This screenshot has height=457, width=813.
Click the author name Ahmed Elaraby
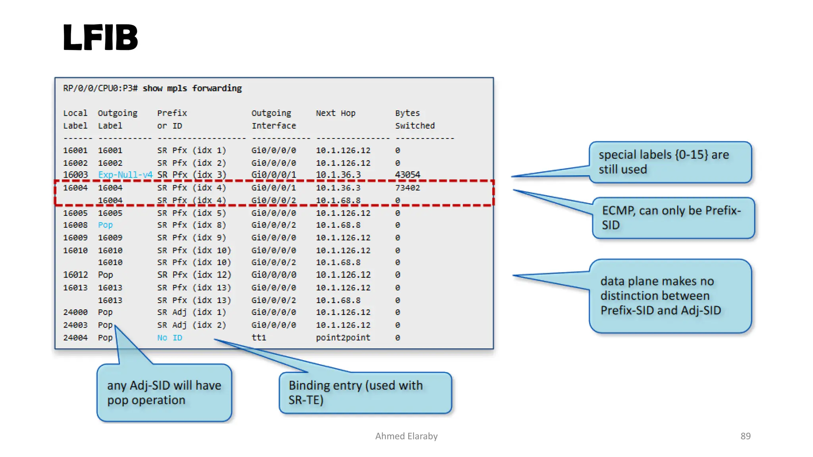pyautogui.click(x=406, y=436)
